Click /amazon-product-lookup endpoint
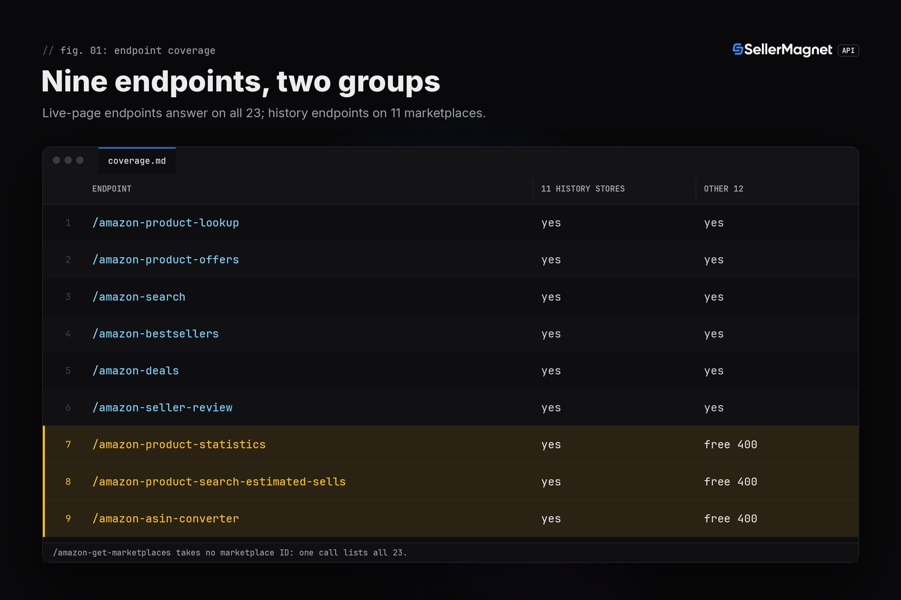 tap(165, 223)
